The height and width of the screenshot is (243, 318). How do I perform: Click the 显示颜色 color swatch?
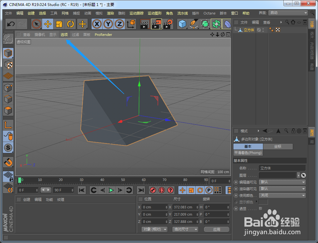[x=263, y=202]
